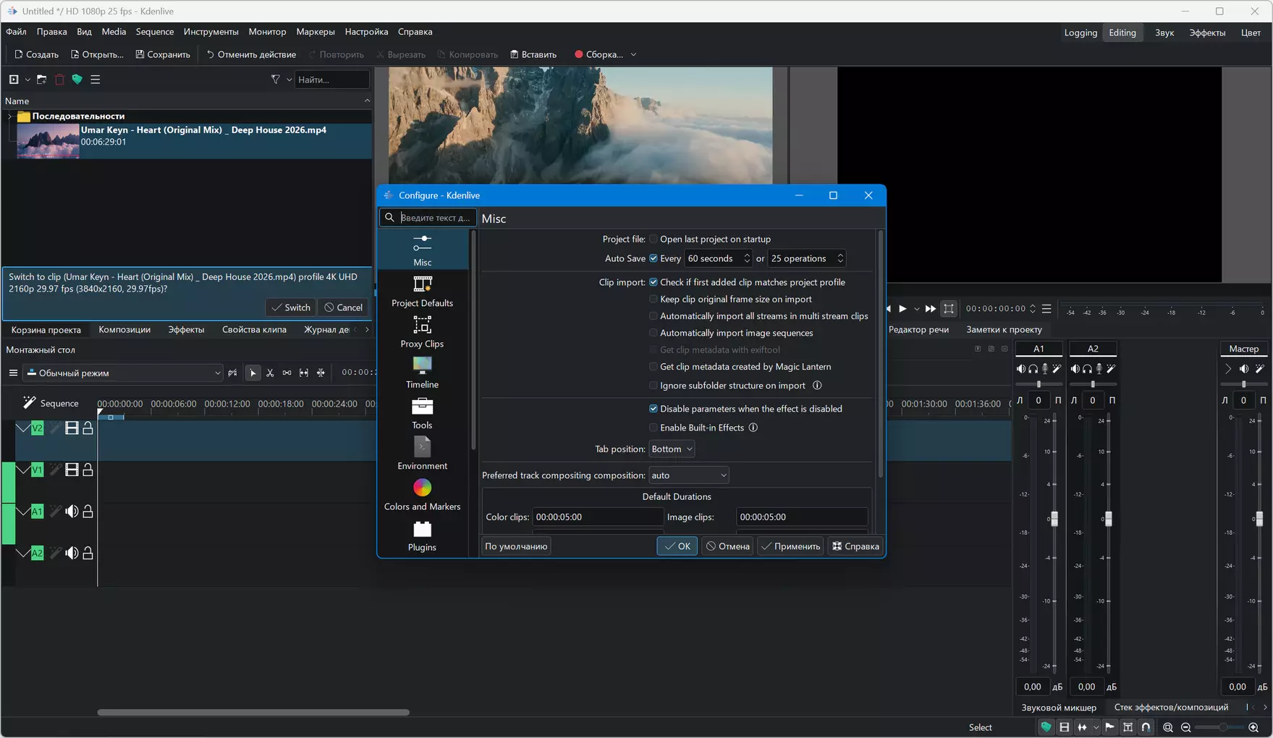Screen dimensions: 1273x738
Task: Enable Open last project on startup
Action: click(654, 239)
